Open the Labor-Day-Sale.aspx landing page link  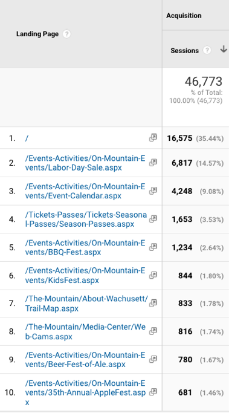[85, 163]
